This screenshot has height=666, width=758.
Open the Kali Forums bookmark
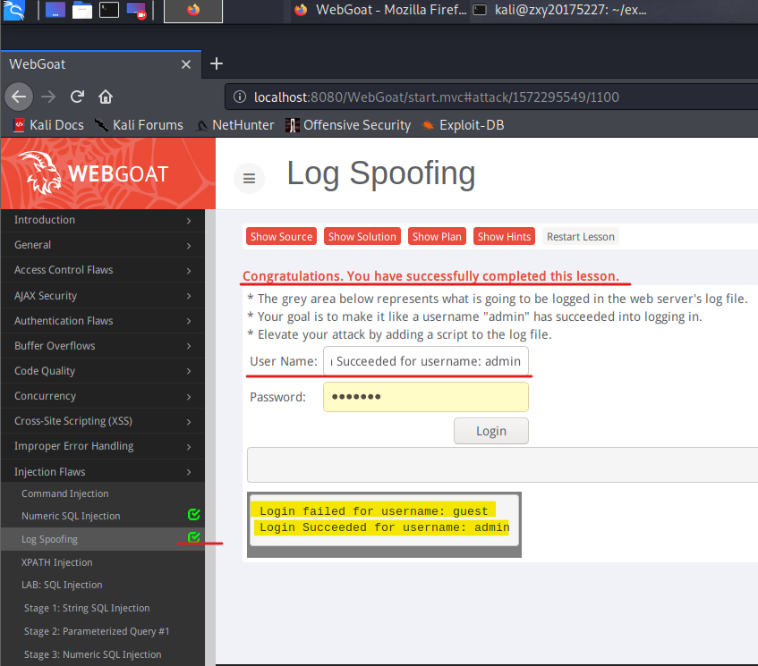tap(140, 125)
